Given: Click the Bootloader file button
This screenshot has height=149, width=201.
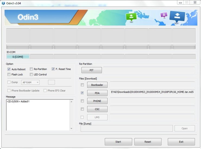Looking at the screenshot, I should tap(97, 85).
